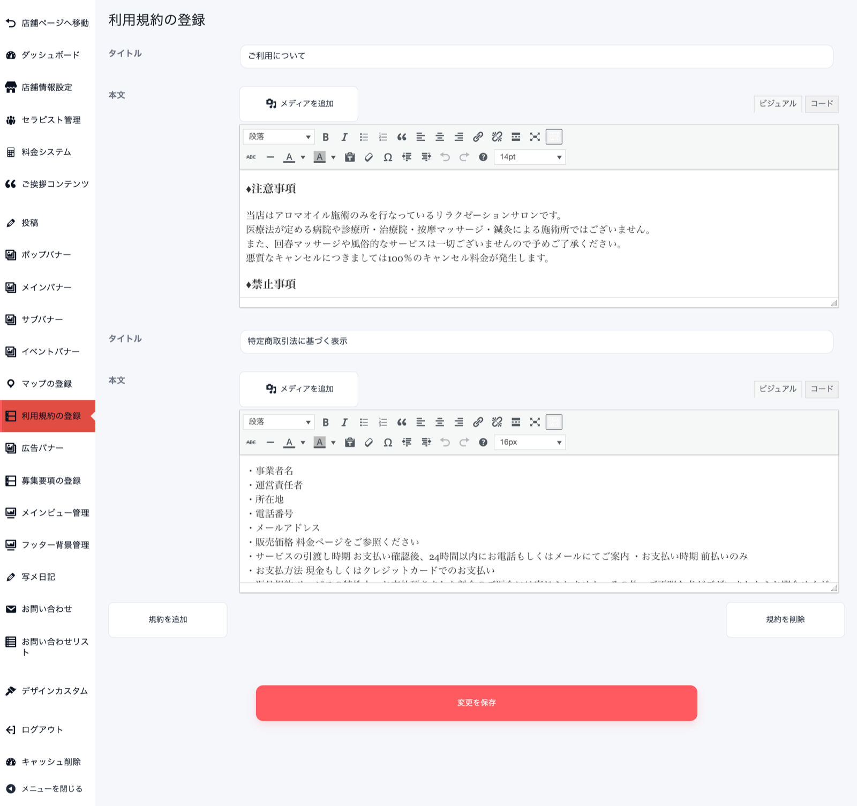Viewport: 857px width, 806px height.
Task: Open the 段落 format dropdown in first editor
Action: (279, 137)
